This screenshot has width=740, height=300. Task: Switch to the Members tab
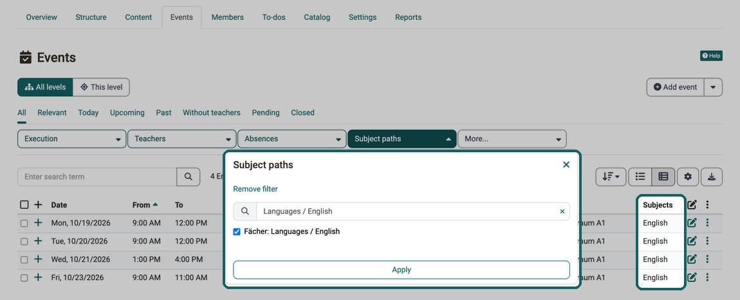tap(228, 17)
